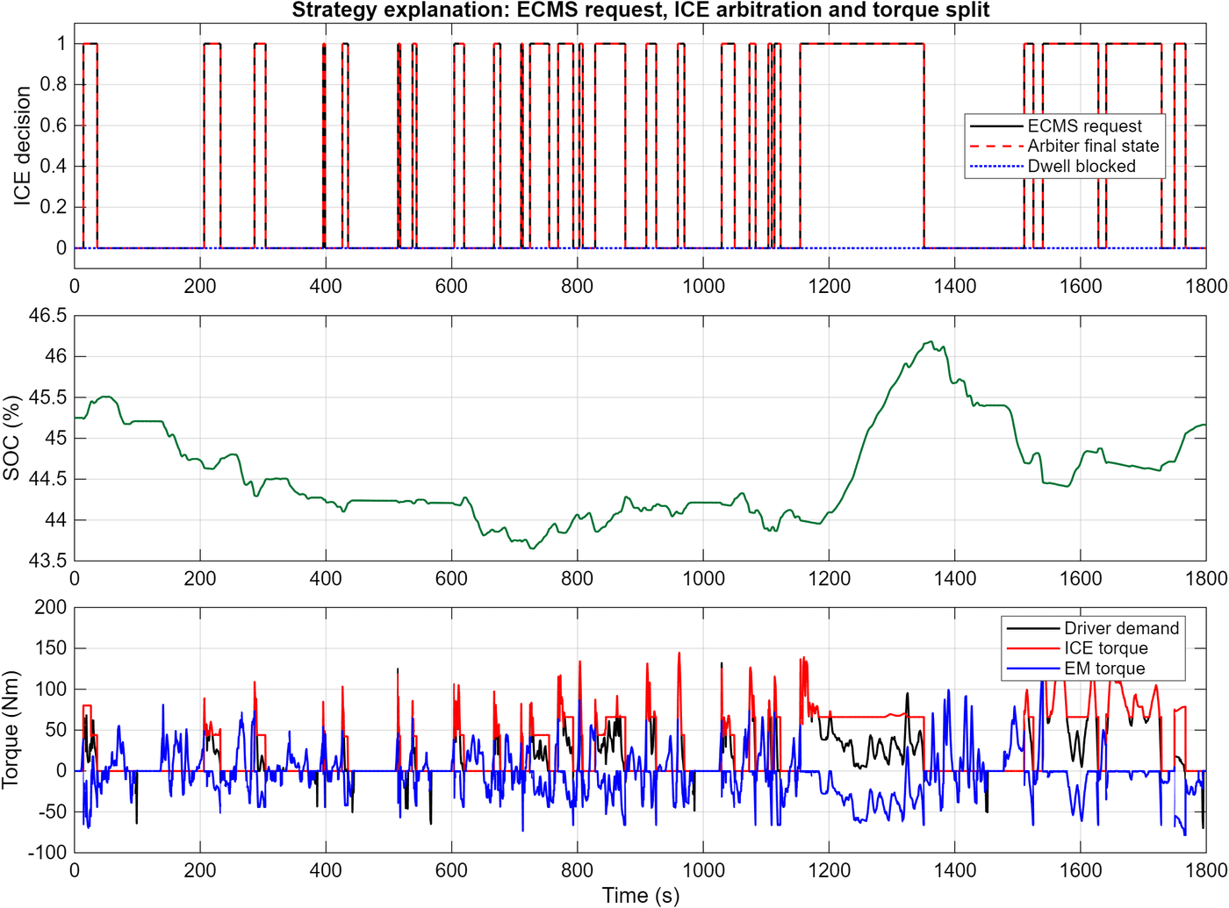
Task: Click the 43.5 tick on SOC axis
Action: pos(47,561)
